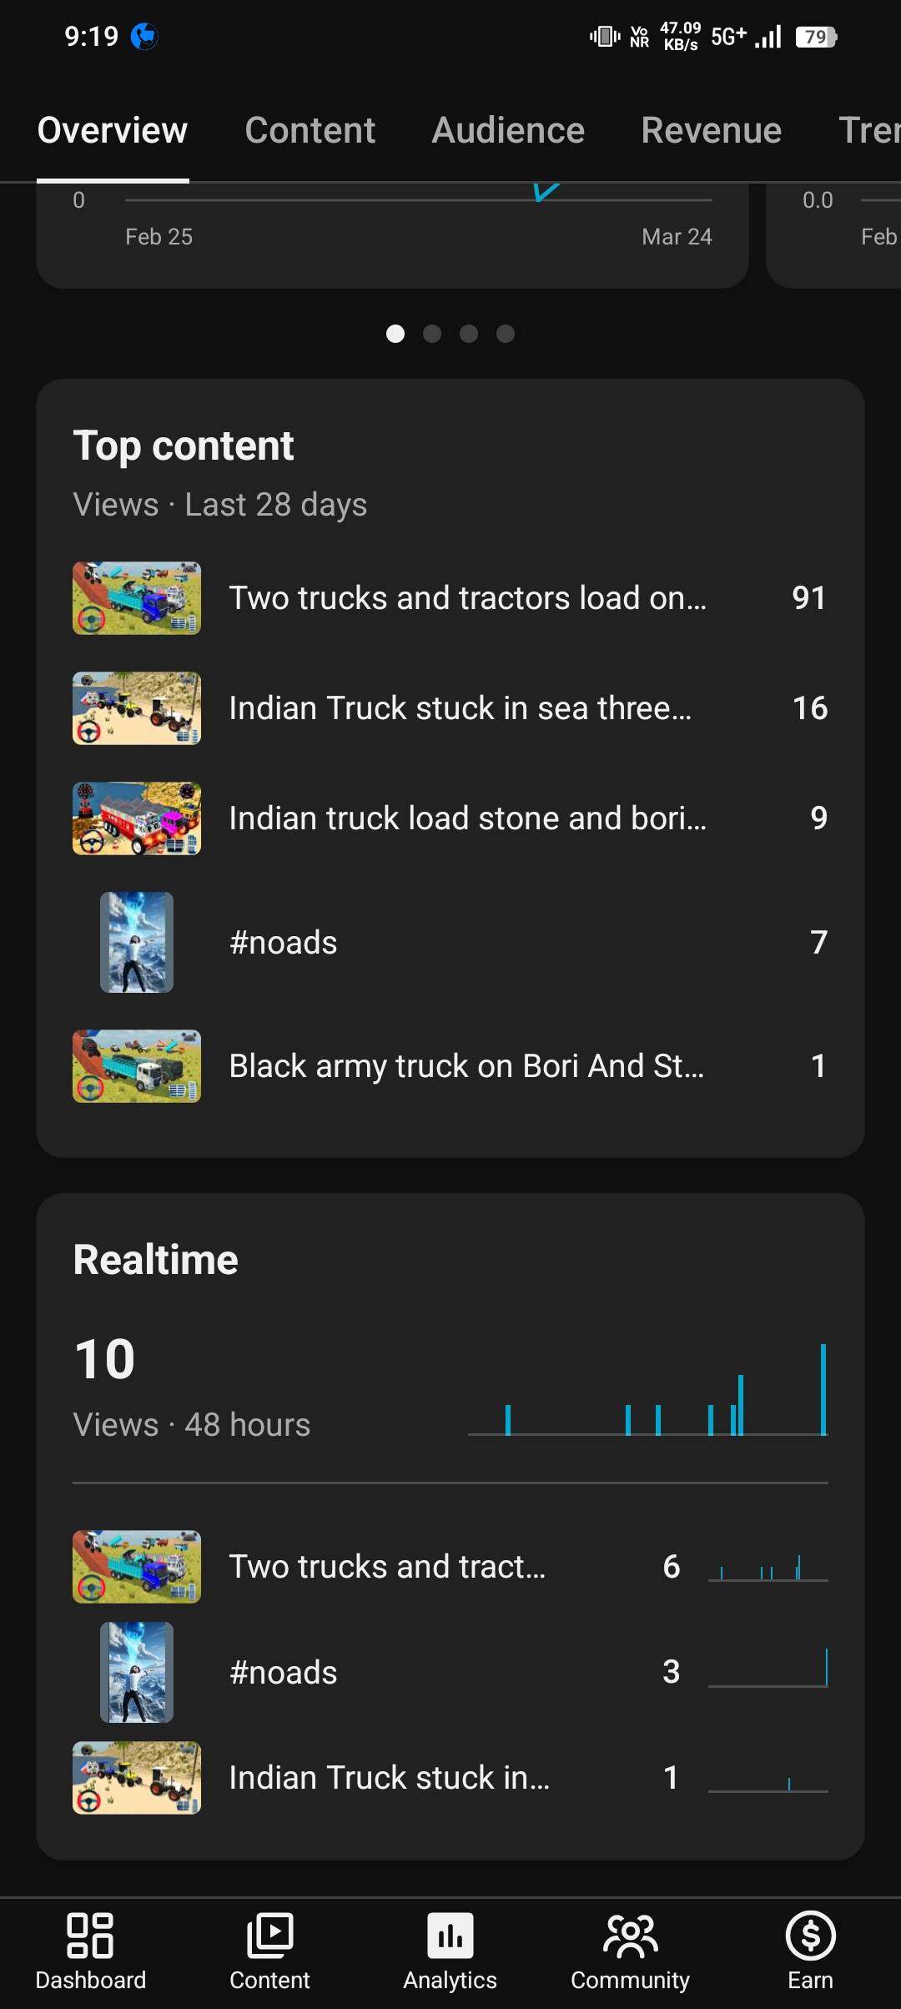Tap the Realtime 48 hours views bar chart
Screen dimensions: 901x2009
(647, 1391)
